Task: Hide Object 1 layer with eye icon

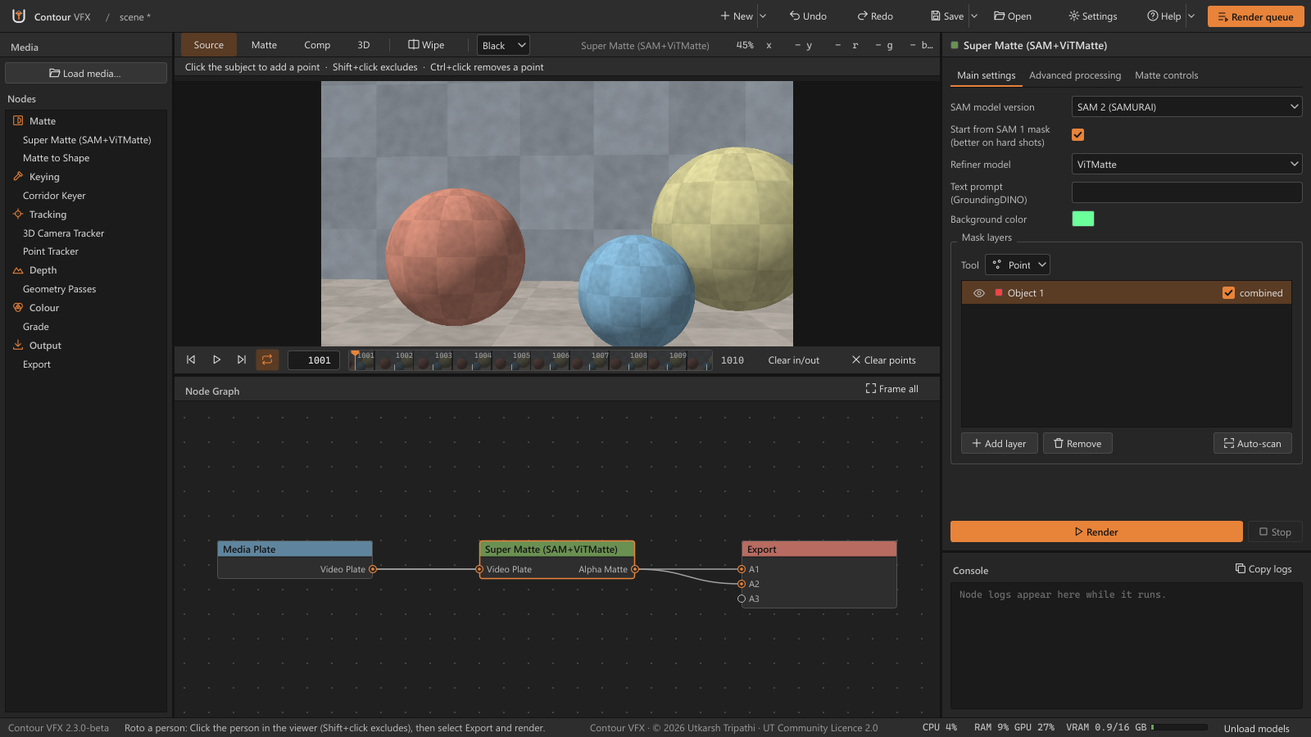Action: [x=978, y=293]
